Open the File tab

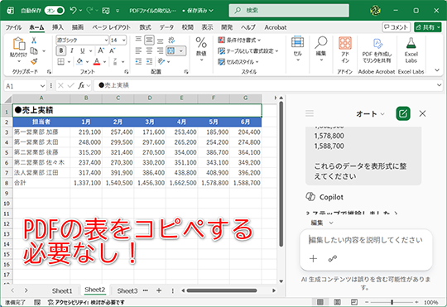(13, 27)
